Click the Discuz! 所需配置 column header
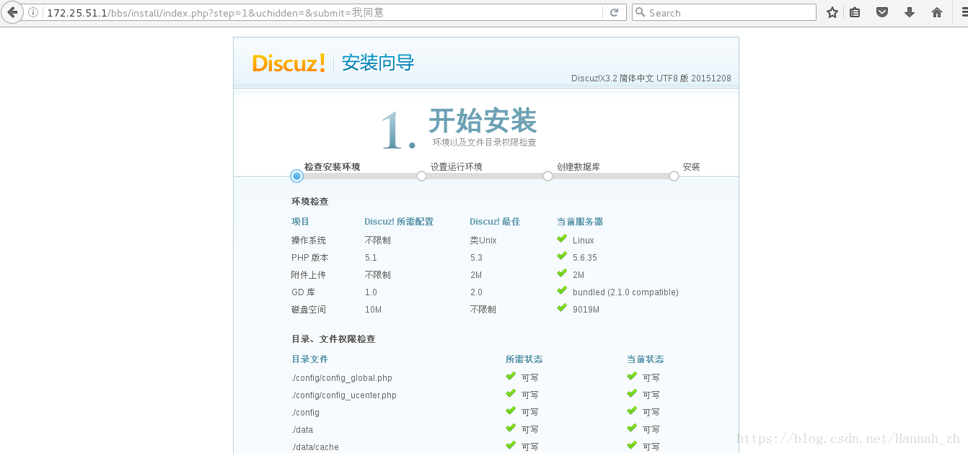This screenshot has width=968, height=453. click(x=399, y=222)
